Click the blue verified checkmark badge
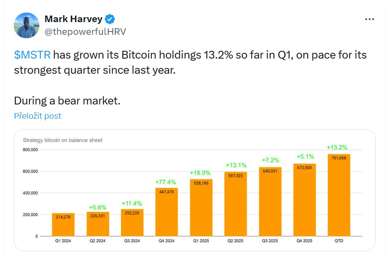Viewport: 387px width, 256px height. coord(109,18)
